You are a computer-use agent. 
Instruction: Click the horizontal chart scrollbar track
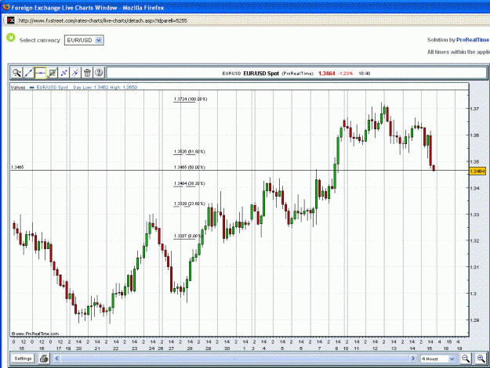click(235, 359)
